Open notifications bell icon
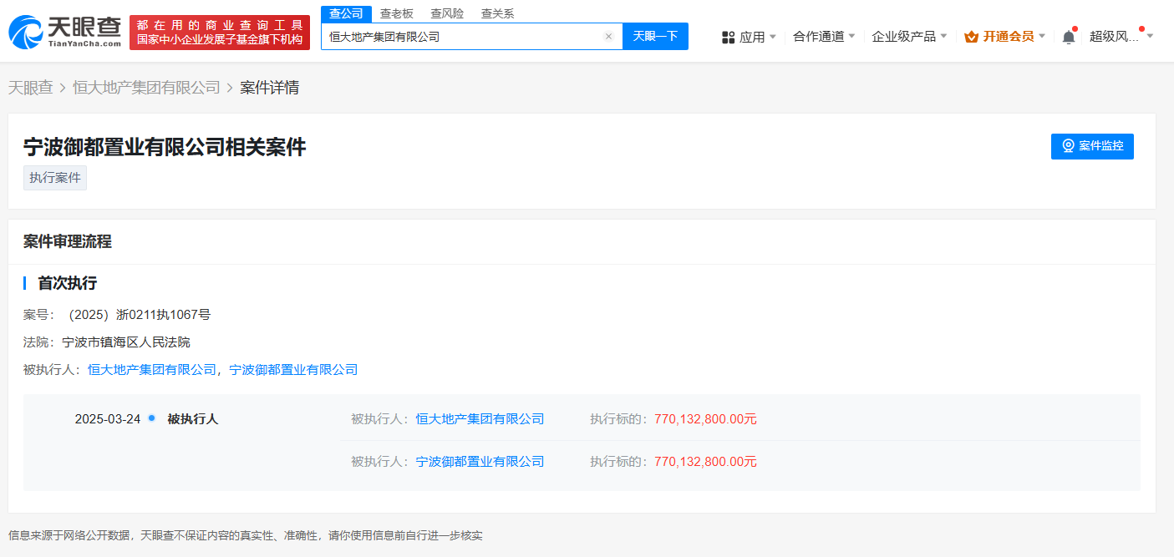This screenshot has height=557, width=1174. (1069, 37)
